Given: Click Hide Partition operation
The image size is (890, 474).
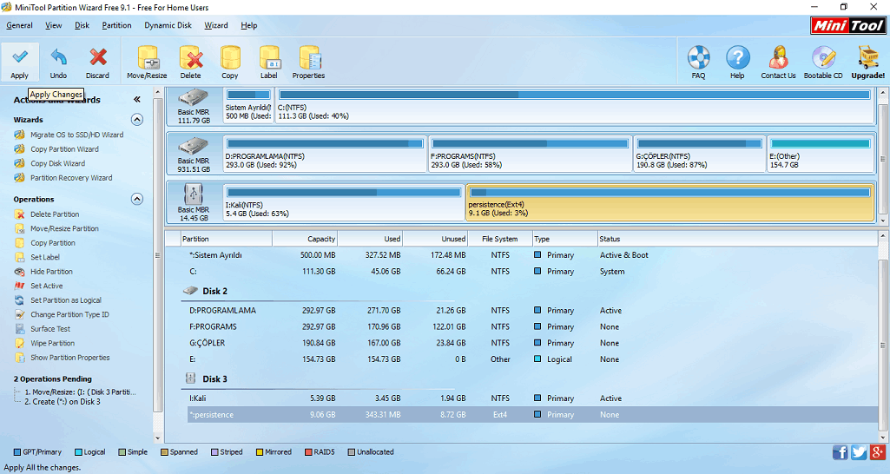Looking at the screenshot, I should [x=51, y=272].
